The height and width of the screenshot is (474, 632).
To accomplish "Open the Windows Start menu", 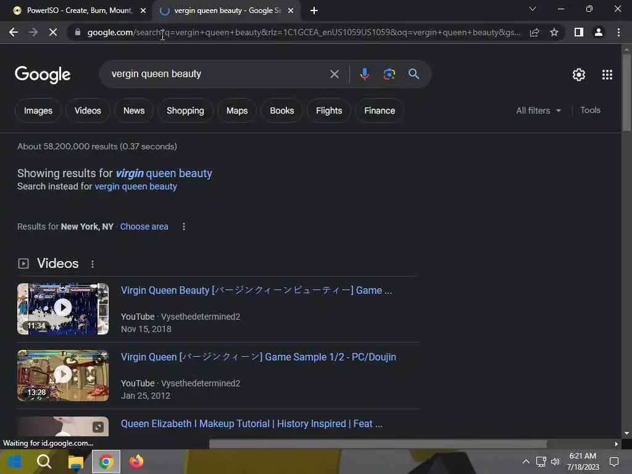I will (x=15, y=462).
